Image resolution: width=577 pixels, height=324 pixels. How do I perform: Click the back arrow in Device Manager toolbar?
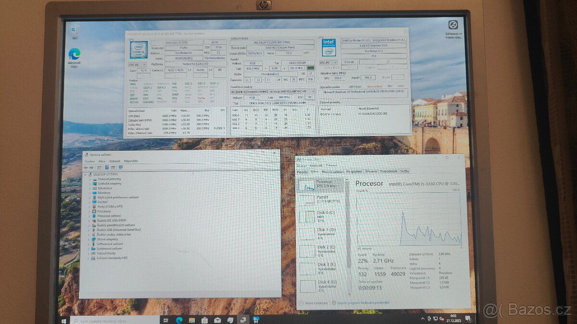click(x=87, y=168)
